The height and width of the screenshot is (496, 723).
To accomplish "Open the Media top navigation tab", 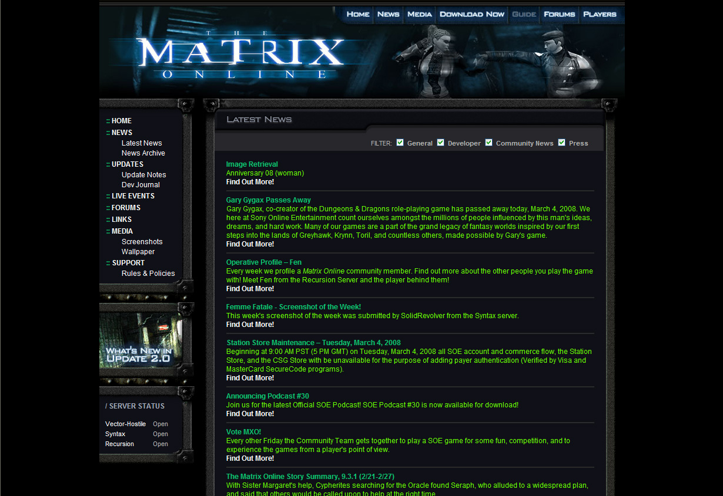I will (x=419, y=15).
